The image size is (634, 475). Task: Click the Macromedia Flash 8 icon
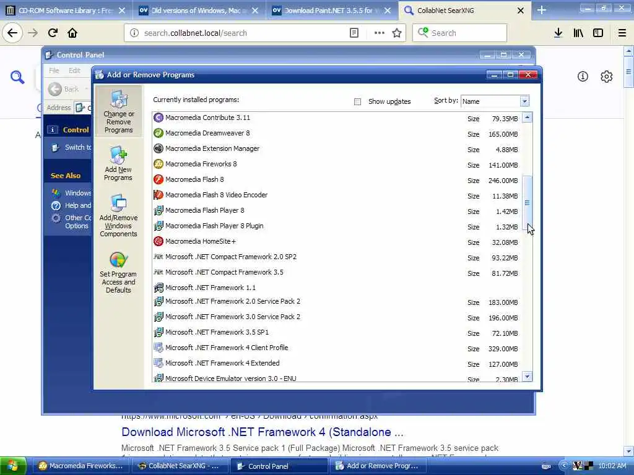point(158,179)
